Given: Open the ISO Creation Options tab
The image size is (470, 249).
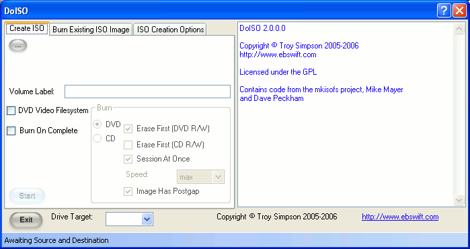Looking at the screenshot, I should pyautogui.click(x=170, y=30).
